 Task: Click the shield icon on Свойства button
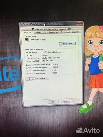pyautogui.click(x=63, y=44)
